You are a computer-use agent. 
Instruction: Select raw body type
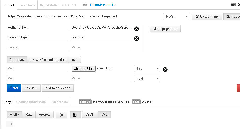pos(75,60)
